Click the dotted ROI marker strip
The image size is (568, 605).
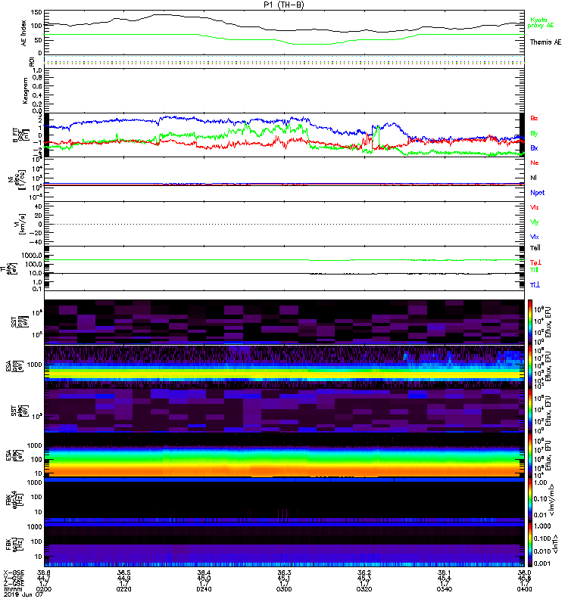285,61
